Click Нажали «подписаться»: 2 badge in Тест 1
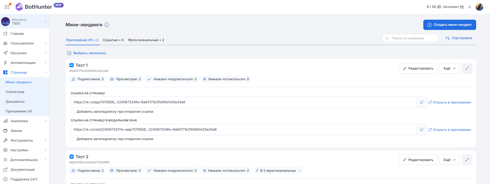Screen dimensions: 490x184 pos(172,79)
